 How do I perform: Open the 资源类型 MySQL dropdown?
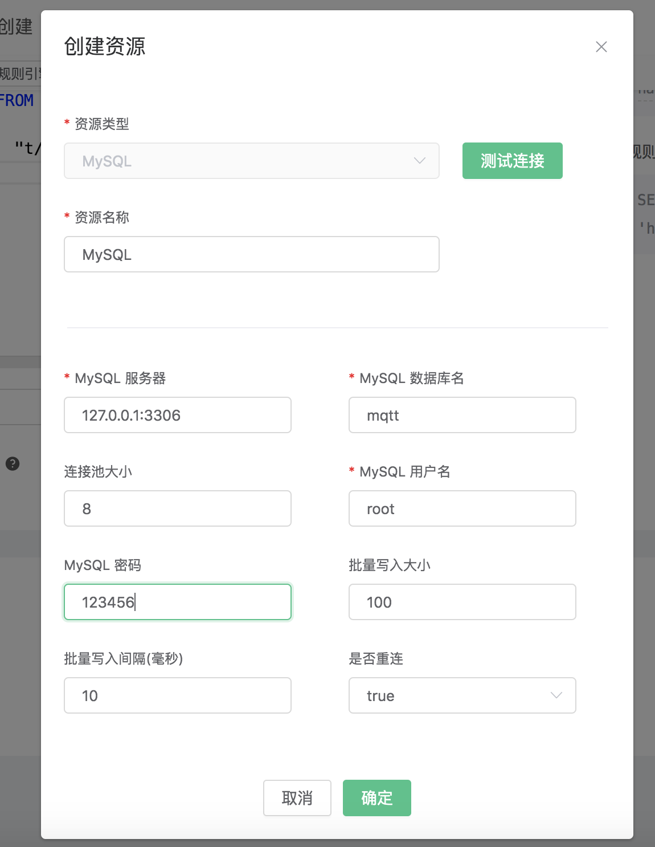pyautogui.click(x=252, y=161)
